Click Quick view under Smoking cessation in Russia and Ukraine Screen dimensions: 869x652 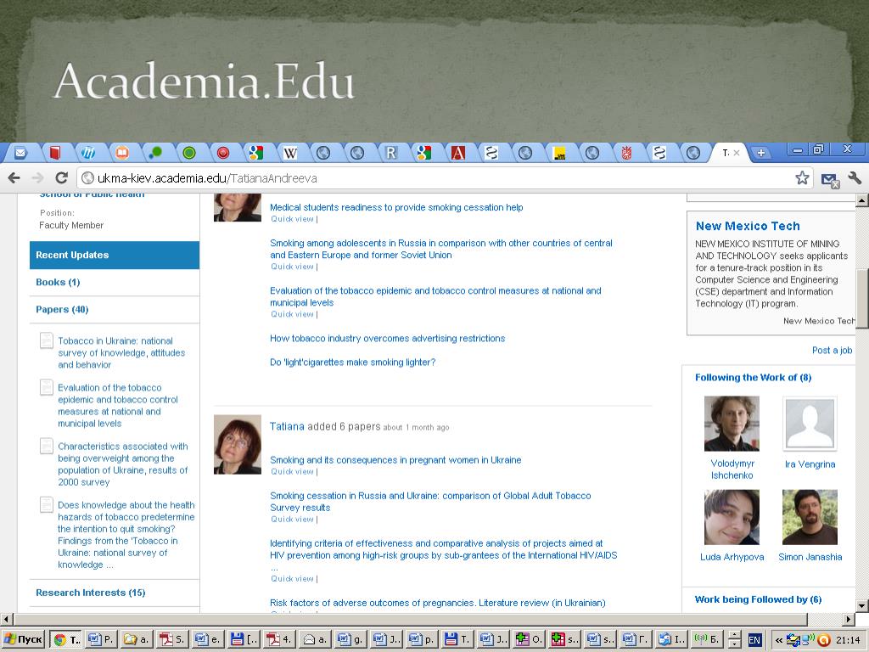point(293,520)
